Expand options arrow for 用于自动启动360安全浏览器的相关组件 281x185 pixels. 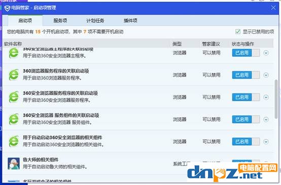266,142
